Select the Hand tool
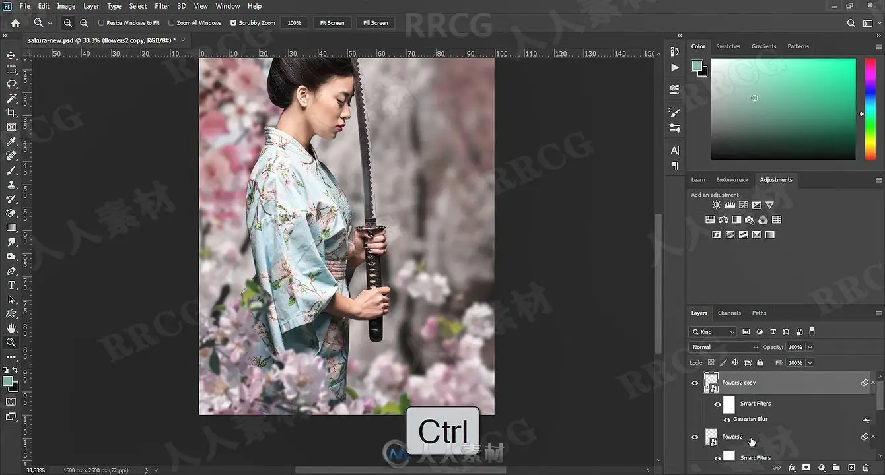Image resolution: width=885 pixels, height=475 pixels. click(x=11, y=328)
